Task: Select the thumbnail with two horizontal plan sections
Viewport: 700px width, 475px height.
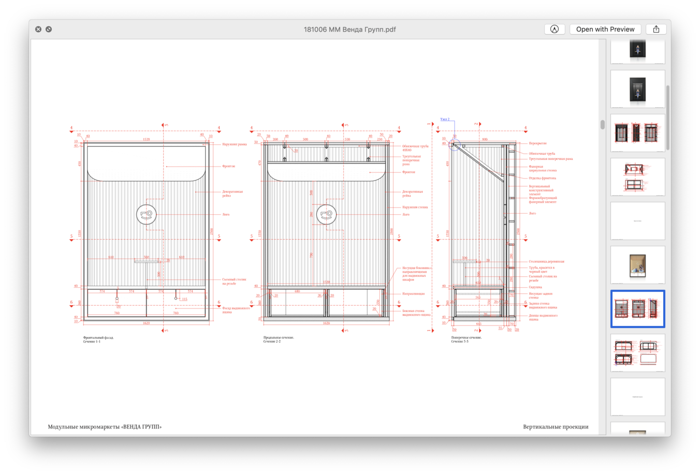Action: 637,177
